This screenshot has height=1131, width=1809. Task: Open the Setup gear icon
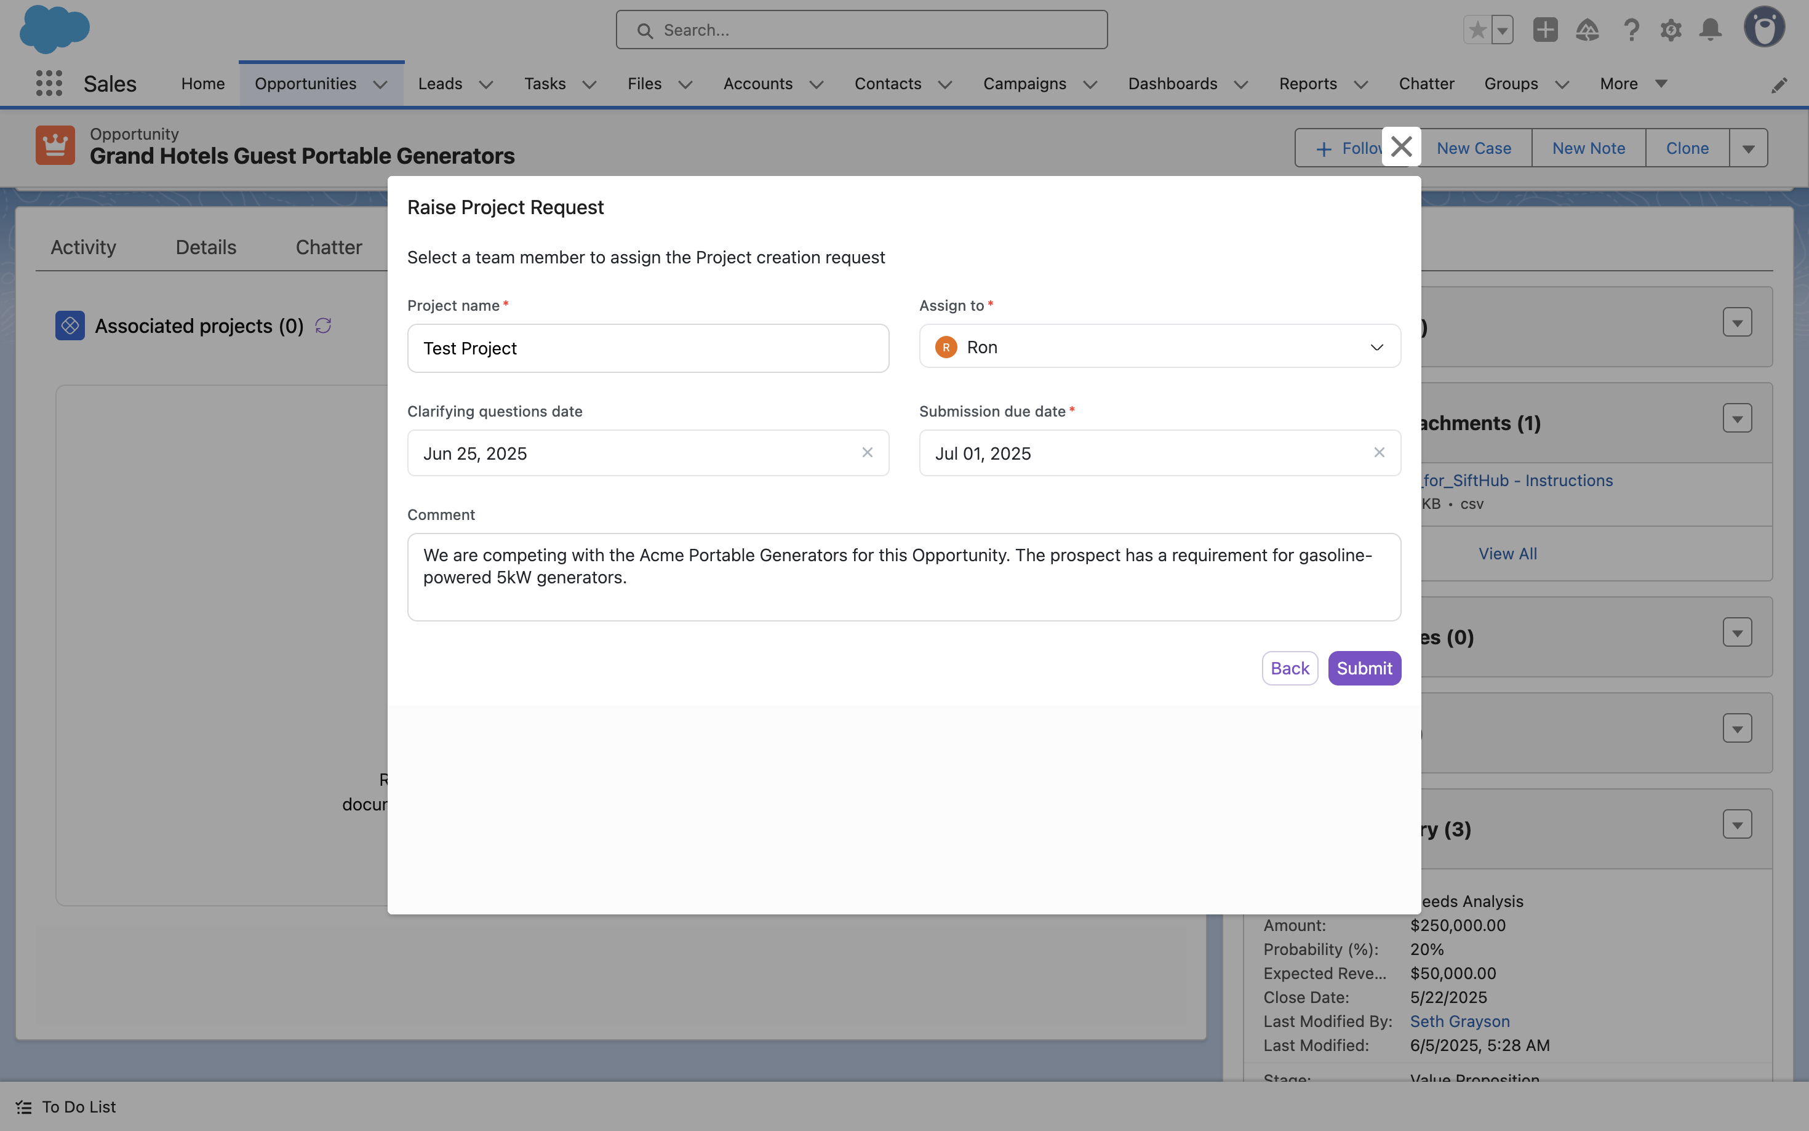(1671, 30)
